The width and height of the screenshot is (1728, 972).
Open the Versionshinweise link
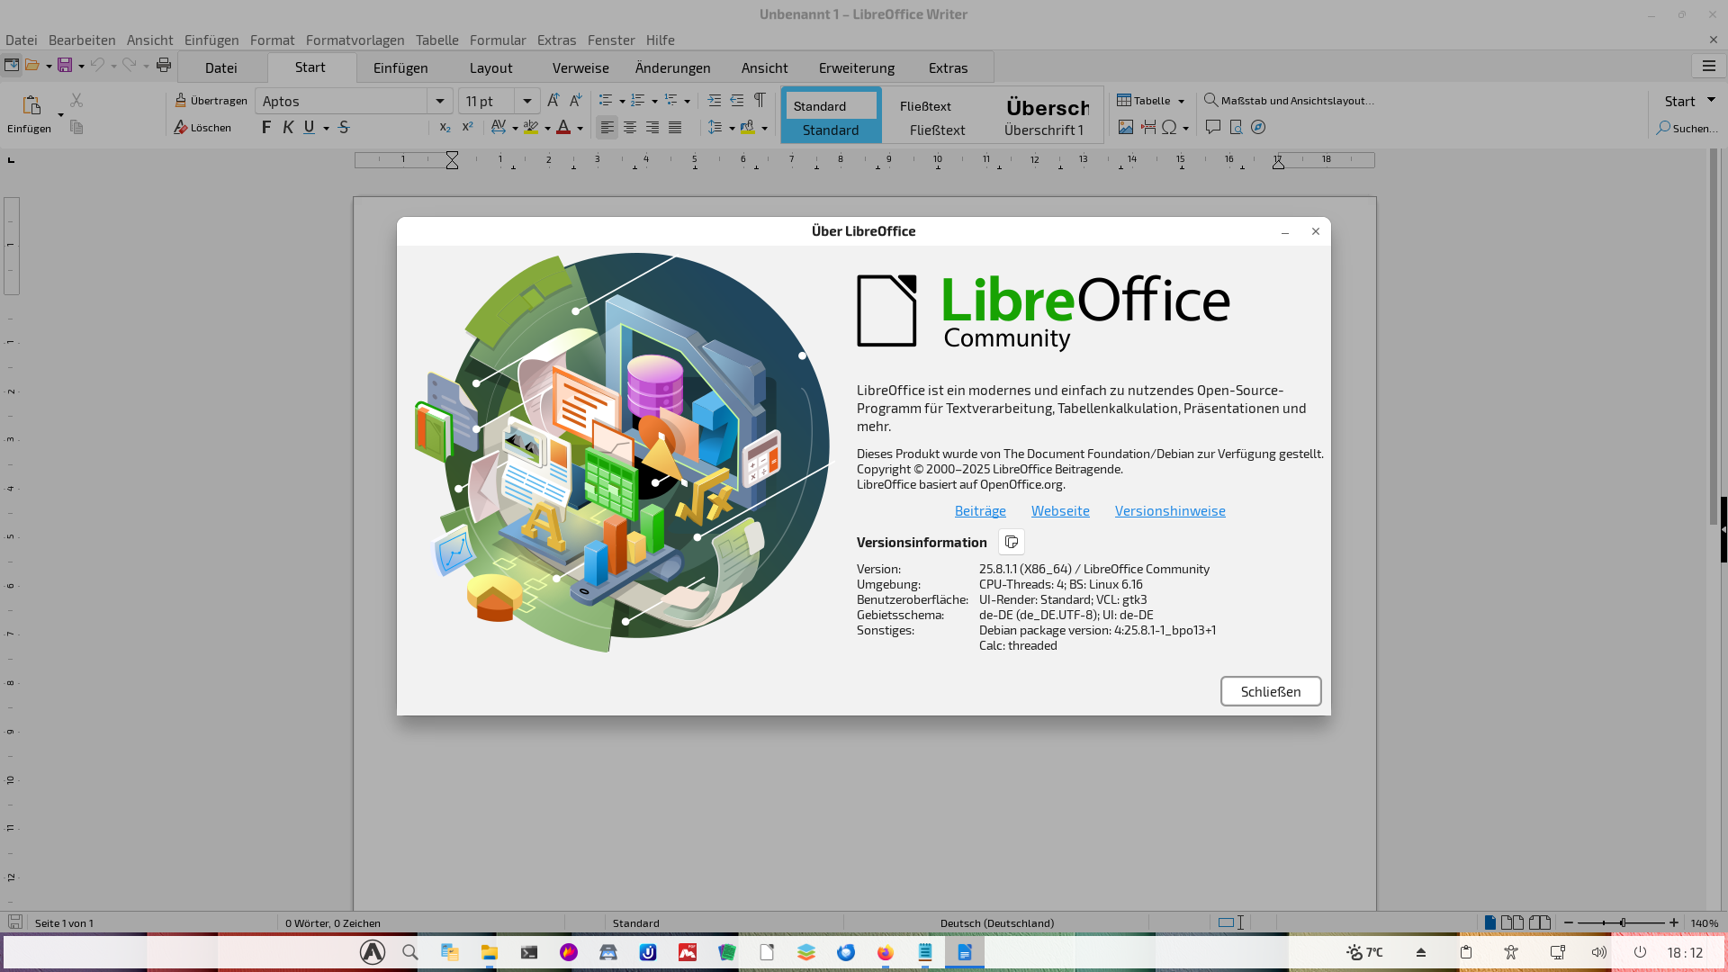(x=1169, y=510)
